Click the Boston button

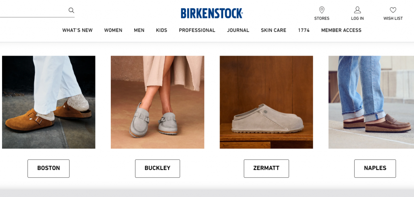[x=49, y=168]
